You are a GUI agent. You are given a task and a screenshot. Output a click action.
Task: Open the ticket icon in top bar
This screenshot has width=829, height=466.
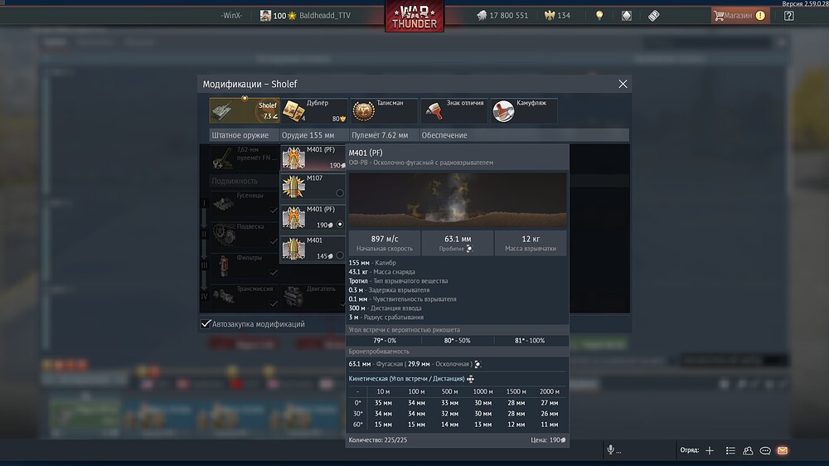coord(654,15)
